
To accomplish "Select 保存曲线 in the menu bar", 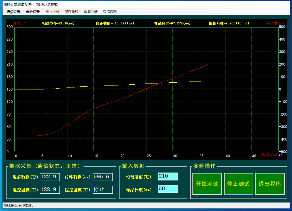I will (71, 12).
